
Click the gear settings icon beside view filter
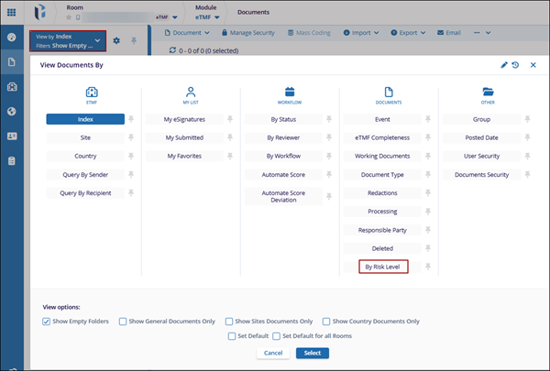115,40
